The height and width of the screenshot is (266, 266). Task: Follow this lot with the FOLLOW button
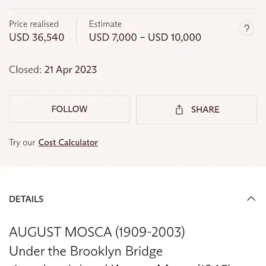tap(69, 109)
